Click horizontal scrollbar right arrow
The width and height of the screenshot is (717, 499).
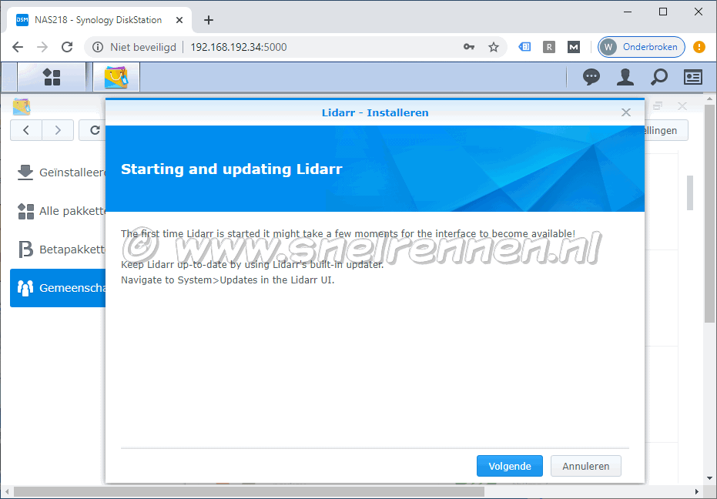[697, 492]
